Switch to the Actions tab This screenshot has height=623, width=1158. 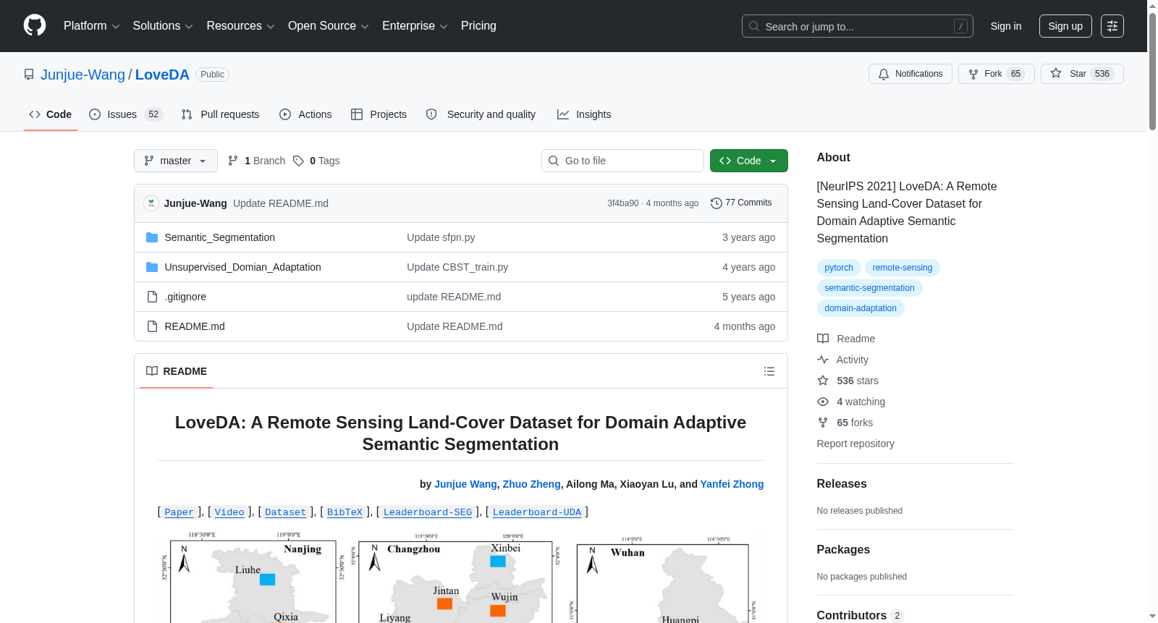point(305,114)
